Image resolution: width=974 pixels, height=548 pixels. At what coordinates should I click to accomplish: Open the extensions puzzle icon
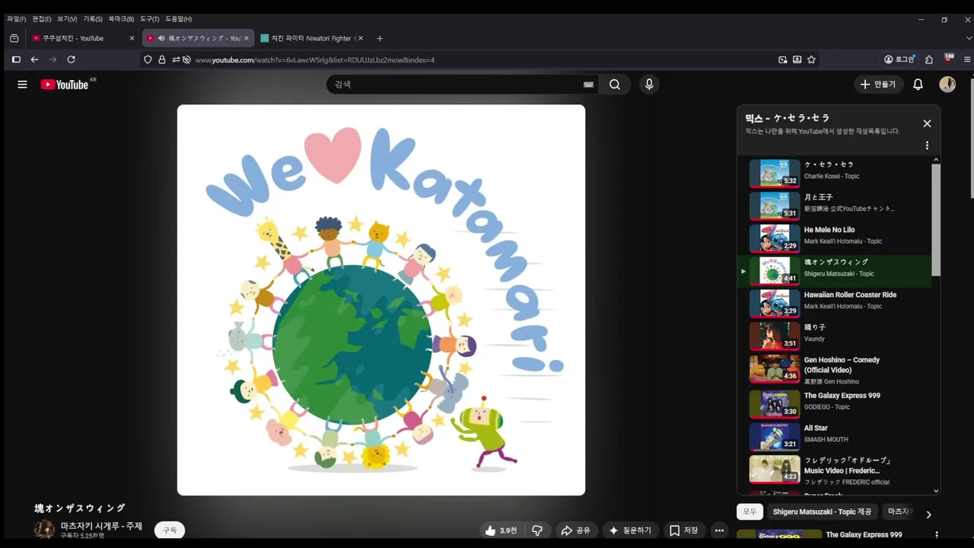[929, 59]
